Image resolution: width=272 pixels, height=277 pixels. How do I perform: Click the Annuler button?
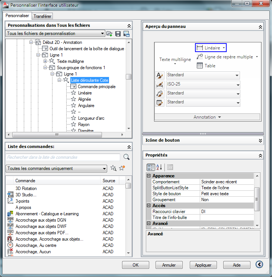(169, 265)
